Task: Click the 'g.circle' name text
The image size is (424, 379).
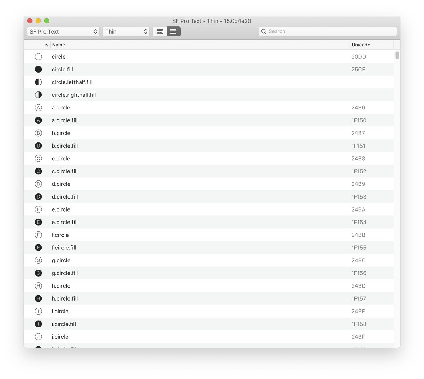Action: (x=61, y=260)
